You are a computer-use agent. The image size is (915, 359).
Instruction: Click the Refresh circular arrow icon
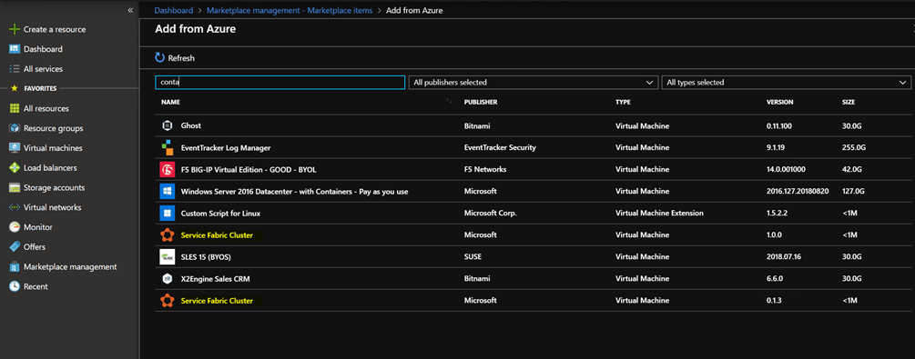click(160, 57)
